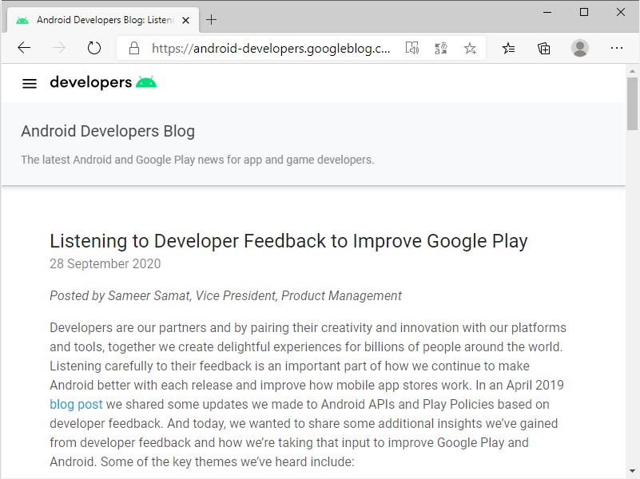The height and width of the screenshot is (479, 640).
Task: Activate Read aloud for this page
Action: pos(412,48)
